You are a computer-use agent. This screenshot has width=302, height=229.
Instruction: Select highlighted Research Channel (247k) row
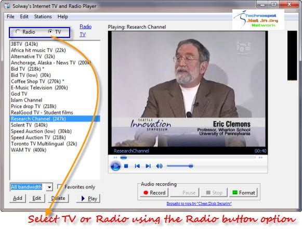coord(55,119)
